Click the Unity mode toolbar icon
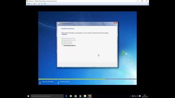 tap(45, 4)
